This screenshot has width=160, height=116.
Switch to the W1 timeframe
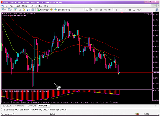pyautogui.click(x=105, y=10)
